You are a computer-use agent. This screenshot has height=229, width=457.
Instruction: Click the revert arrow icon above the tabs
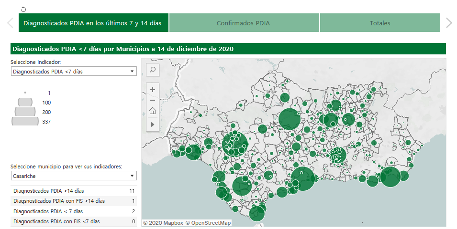click(24, 9)
